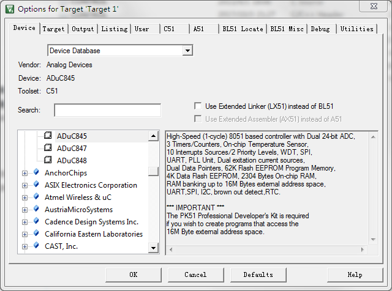Click the description pane right scroll arrow
392x291 pixels.
click(x=363, y=249)
